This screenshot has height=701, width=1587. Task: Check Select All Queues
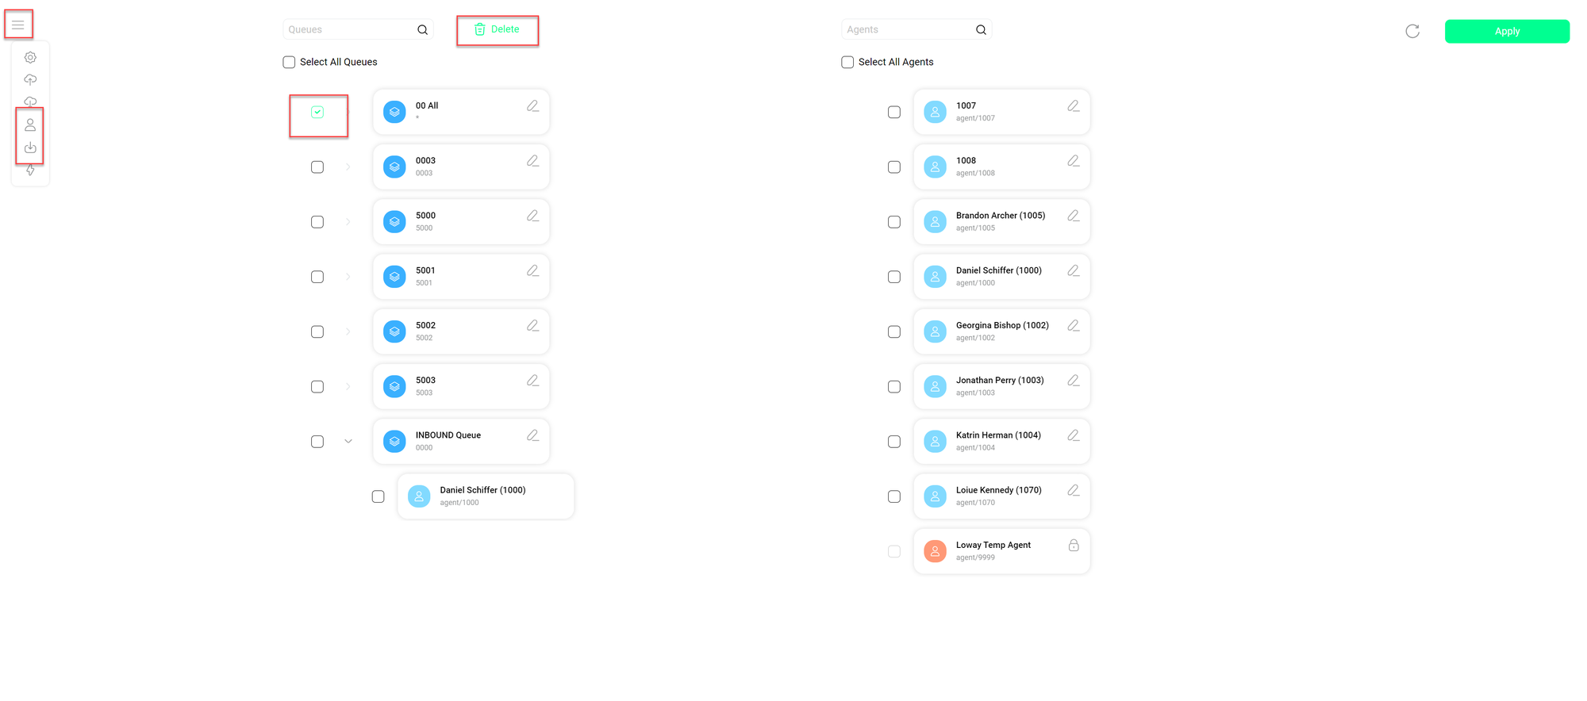tap(289, 62)
